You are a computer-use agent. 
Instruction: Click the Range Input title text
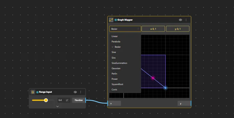46,92
